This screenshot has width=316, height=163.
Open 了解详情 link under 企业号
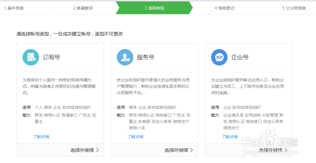[230, 137]
